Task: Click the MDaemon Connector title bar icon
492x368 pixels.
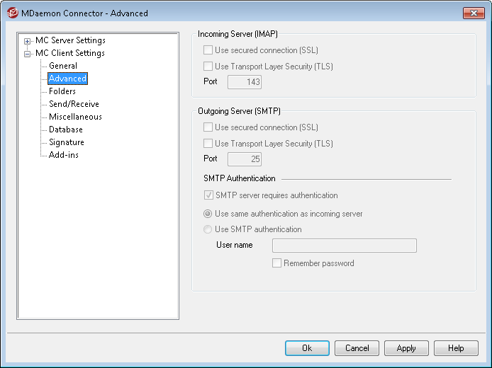Action: pyautogui.click(x=11, y=13)
